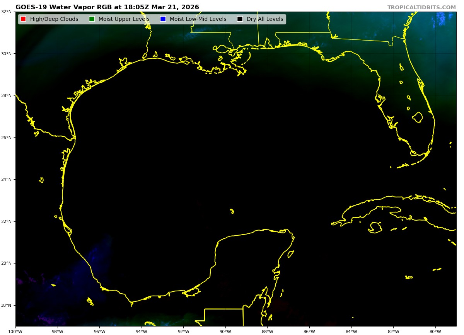Select the 80°W longitude axis label

point(435,331)
